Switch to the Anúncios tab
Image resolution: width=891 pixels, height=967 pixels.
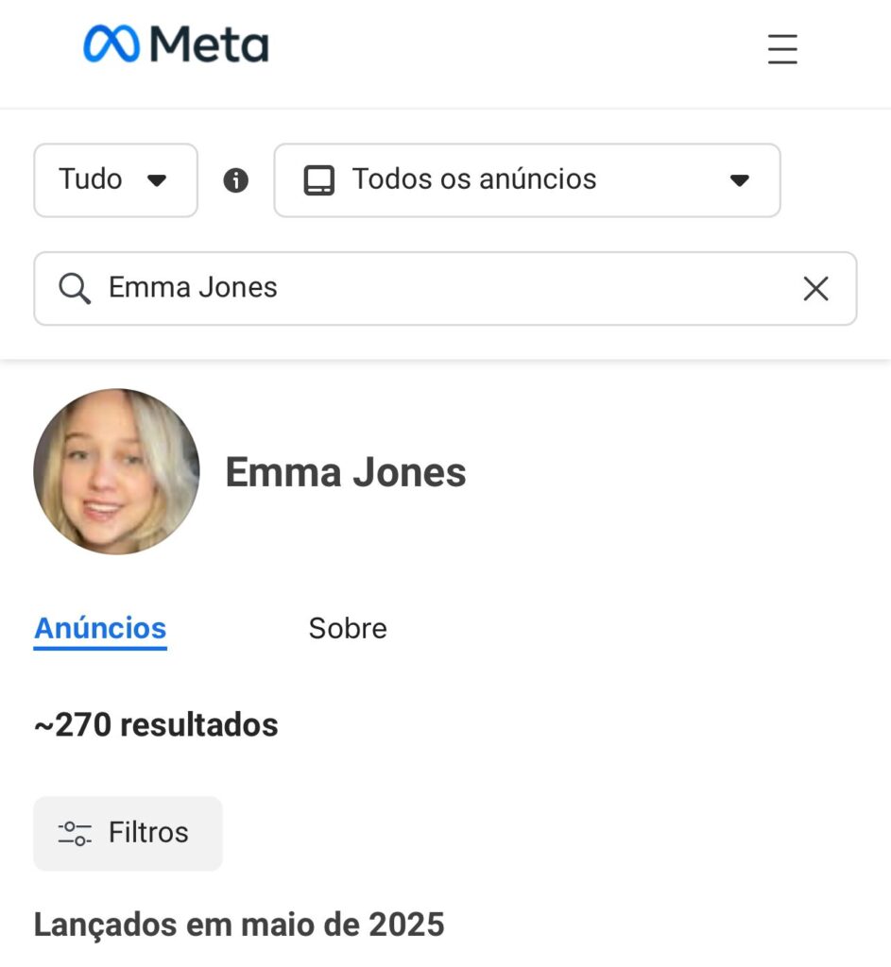100,629
